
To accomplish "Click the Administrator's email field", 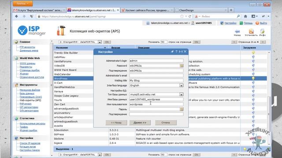I will tap(156, 75).
